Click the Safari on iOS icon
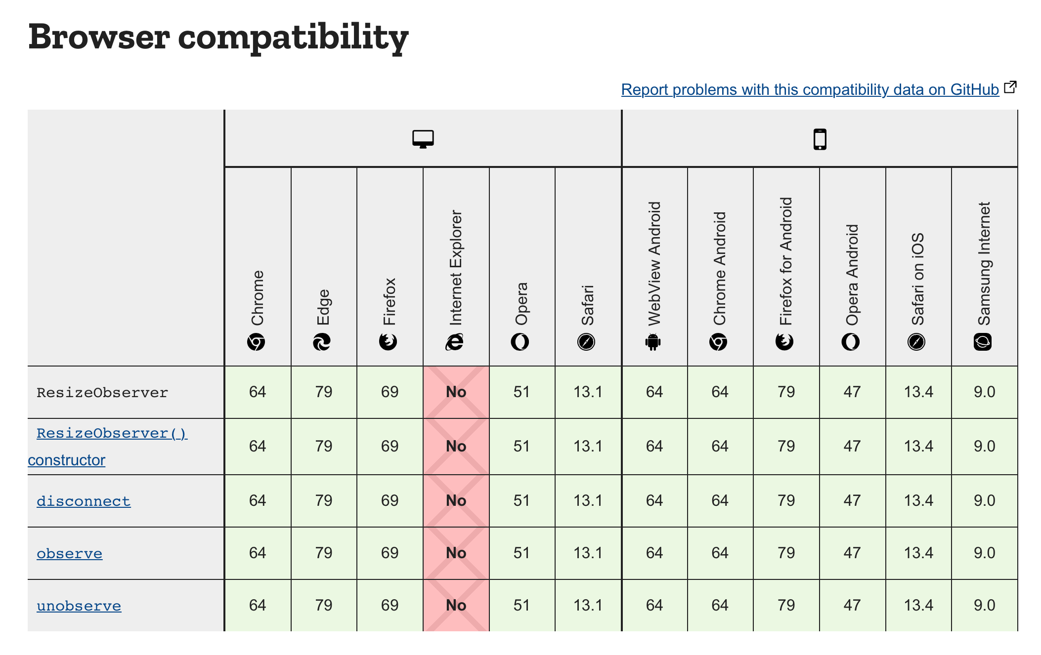 click(x=916, y=342)
